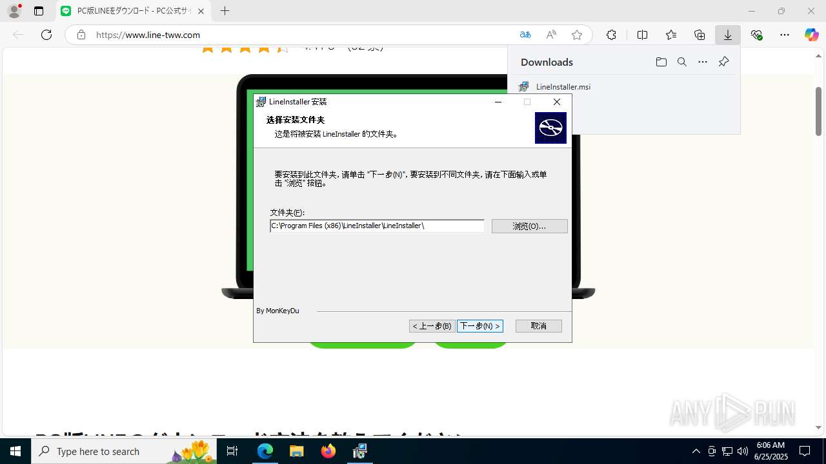Show translate options icon
The width and height of the screenshot is (826, 464).
click(525, 35)
